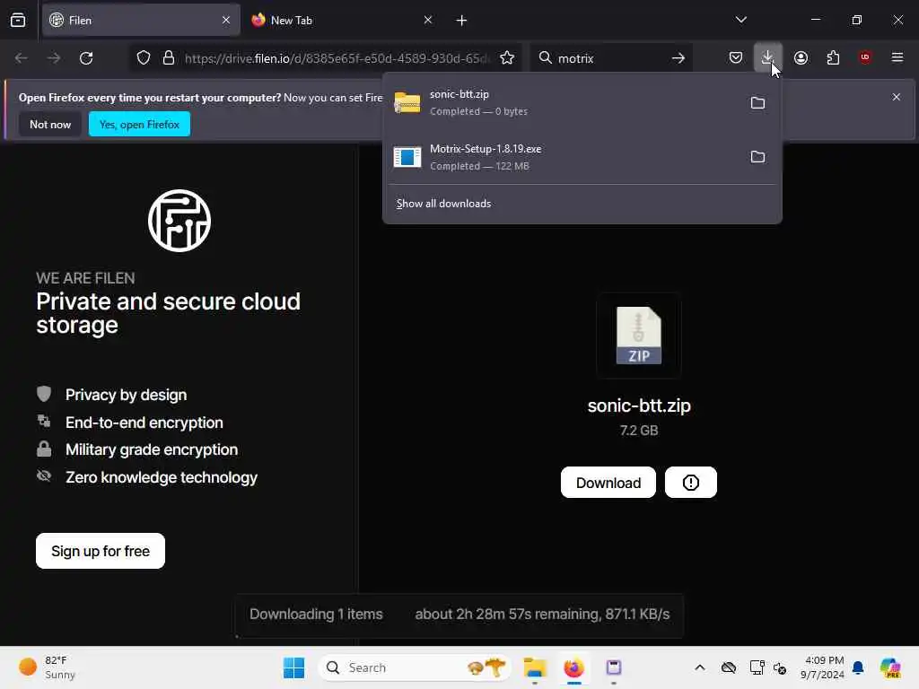Viewport: 919px width, 689px height.
Task: Toggle the downloads panel toolbar button
Action: tap(768, 58)
